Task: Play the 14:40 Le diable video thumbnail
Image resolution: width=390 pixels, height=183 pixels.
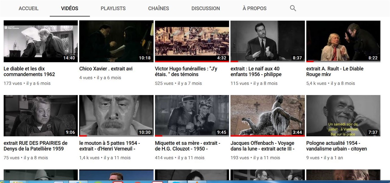Action: click(41, 41)
